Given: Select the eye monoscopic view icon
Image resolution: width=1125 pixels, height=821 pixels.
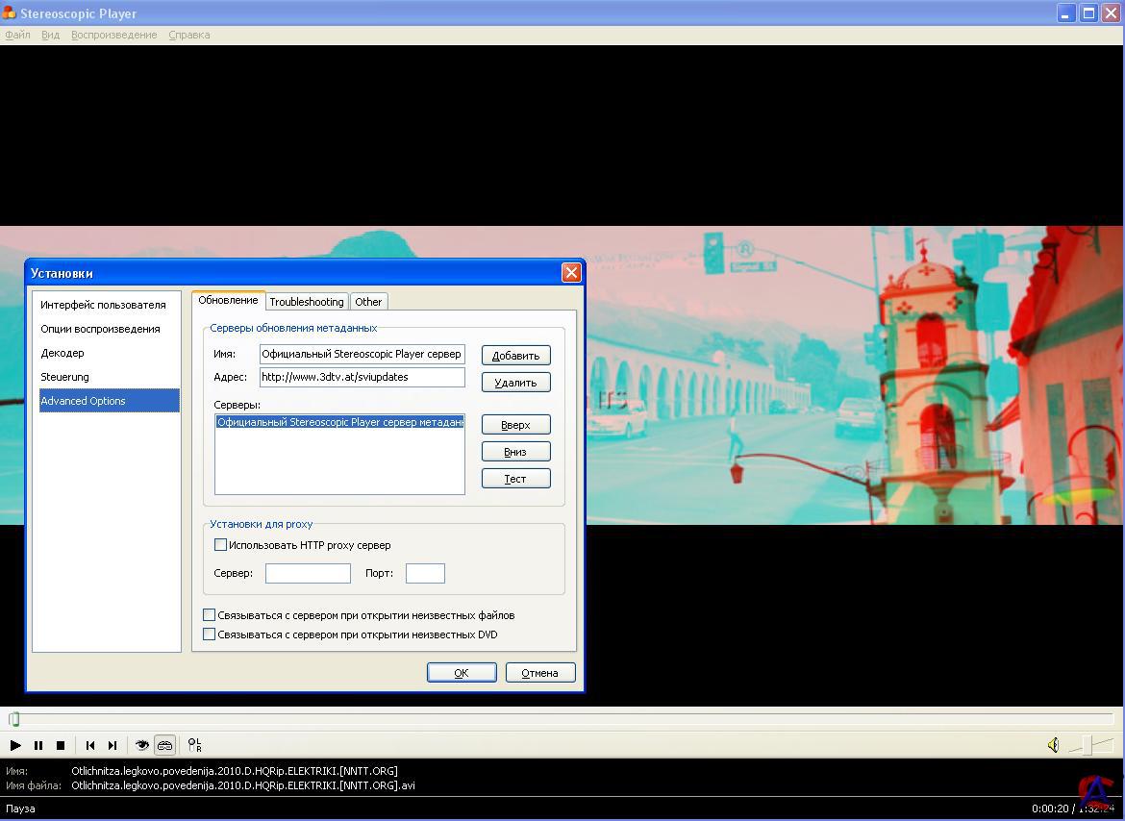Looking at the screenshot, I should pyautogui.click(x=141, y=745).
